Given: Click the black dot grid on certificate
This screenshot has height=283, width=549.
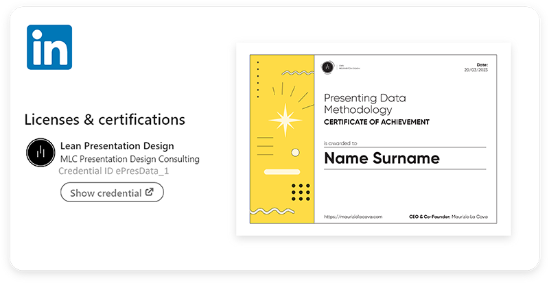Looking at the screenshot, I should coord(301,193).
